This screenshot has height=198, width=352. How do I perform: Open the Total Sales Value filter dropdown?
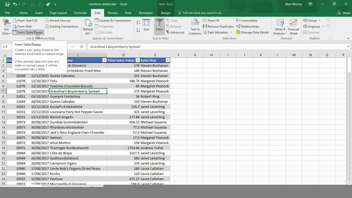click(x=137, y=60)
